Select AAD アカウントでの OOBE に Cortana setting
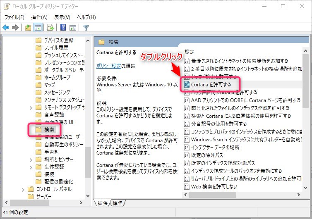The image size is (312, 219). point(246,100)
